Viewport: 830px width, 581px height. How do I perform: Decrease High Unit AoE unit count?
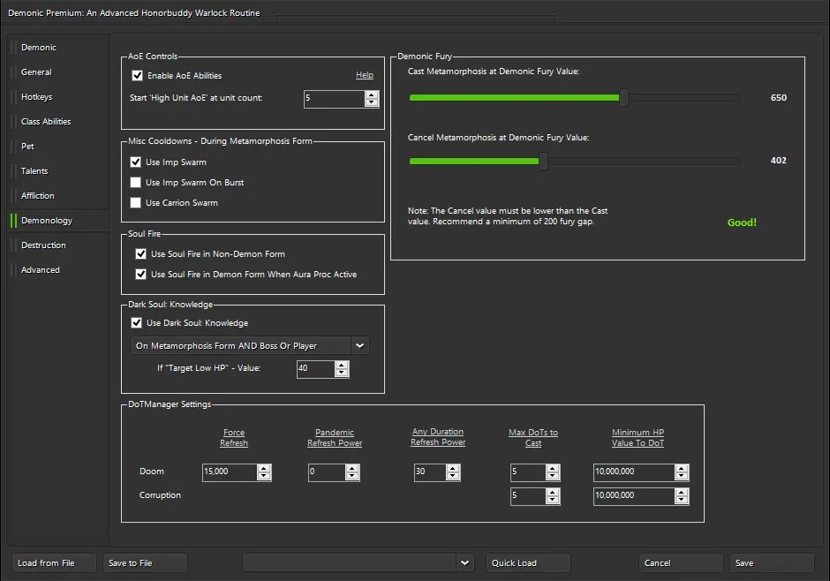372,103
